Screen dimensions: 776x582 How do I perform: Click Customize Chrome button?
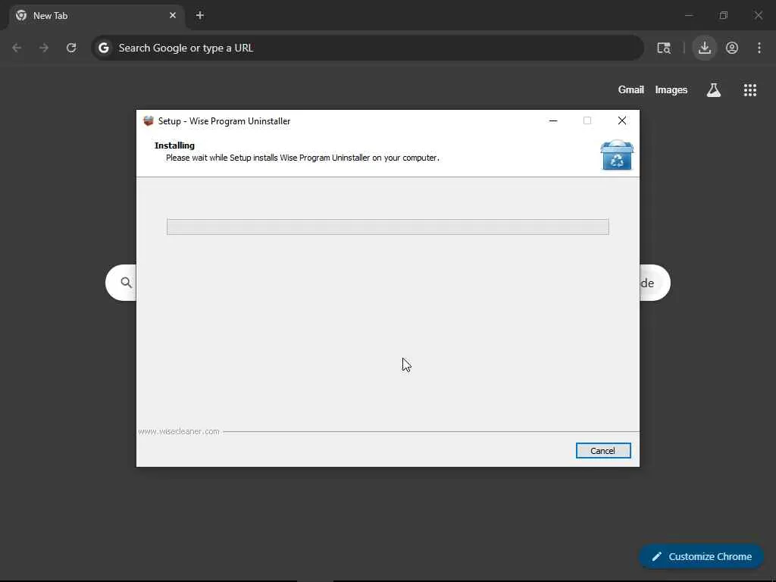[x=701, y=556]
